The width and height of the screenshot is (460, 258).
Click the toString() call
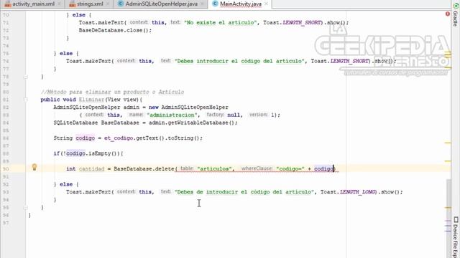183,138
